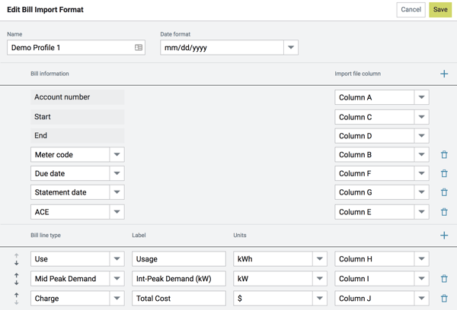Image resolution: width=457 pixels, height=310 pixels.
Task: Open the Date format dropdown
Action: pyautogui.click(x=290, y=47)
